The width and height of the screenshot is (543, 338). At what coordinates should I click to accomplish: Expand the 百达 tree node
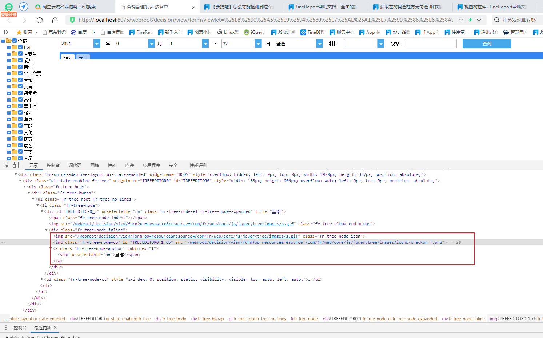click(9, 67)
